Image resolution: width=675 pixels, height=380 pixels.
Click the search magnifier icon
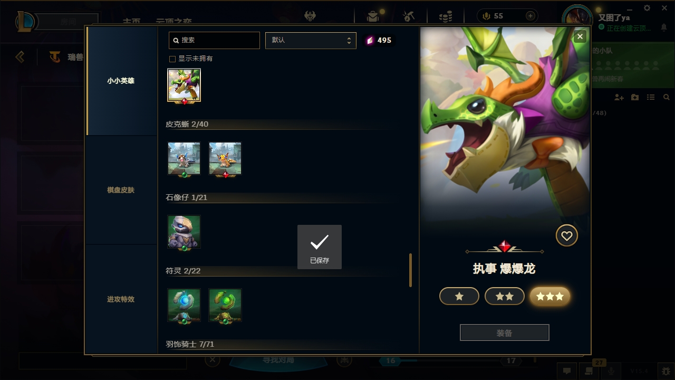click(x=176, y=40)
